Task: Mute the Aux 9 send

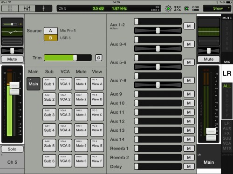Action: (189, 94)
